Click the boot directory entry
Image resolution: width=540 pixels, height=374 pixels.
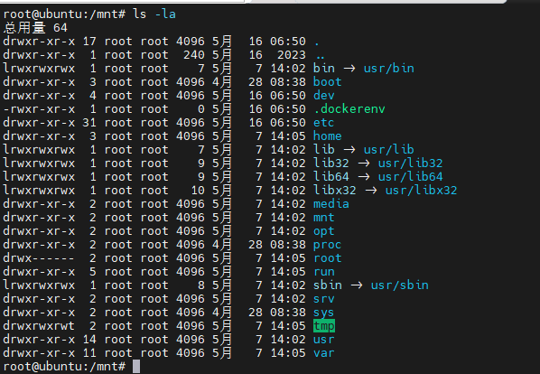tap(327, 81)
